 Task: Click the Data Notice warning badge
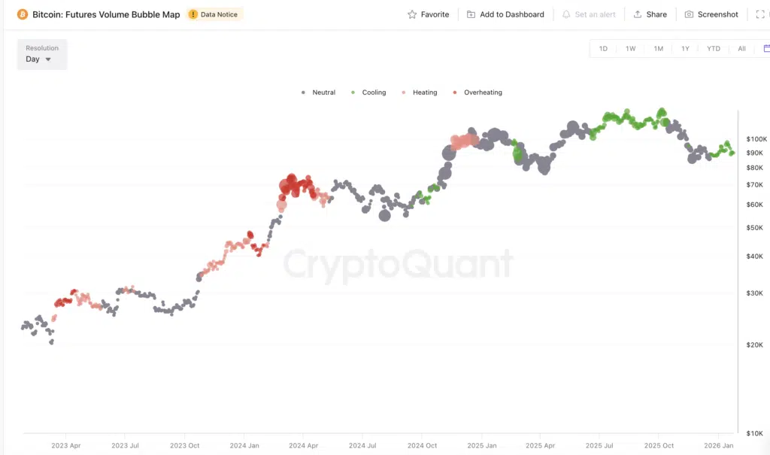tap(214, 14)
